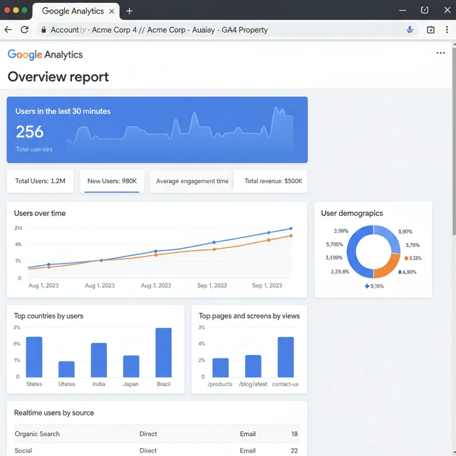Image resolution: width=456 pixels, height=456 pixels.
Task: Select the Total Users: 1.2M card
Action: pos(40,181)
